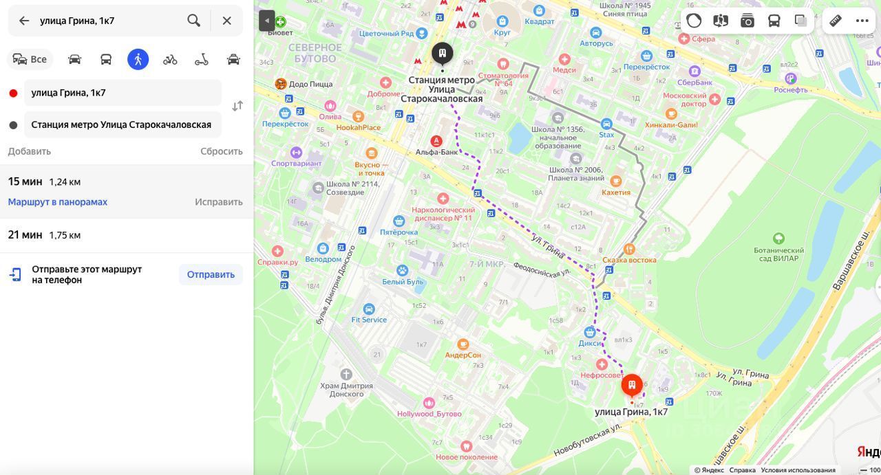
Task: Click 'Исправить' link
Action: [x=219, y=202]
